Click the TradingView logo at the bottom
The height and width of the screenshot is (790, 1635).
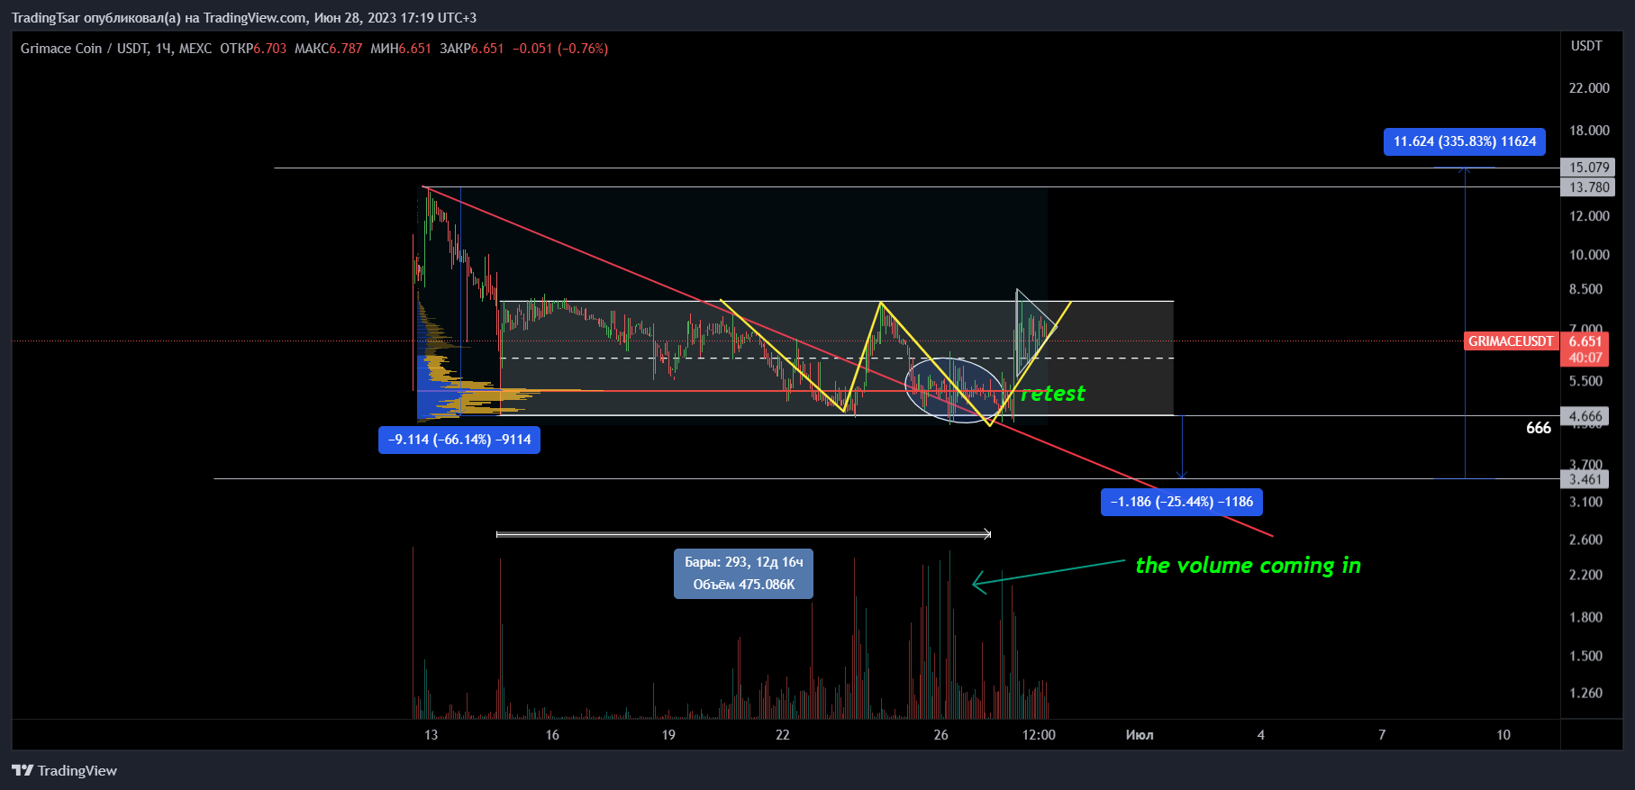pyautogui.click(x=64, y=770)
